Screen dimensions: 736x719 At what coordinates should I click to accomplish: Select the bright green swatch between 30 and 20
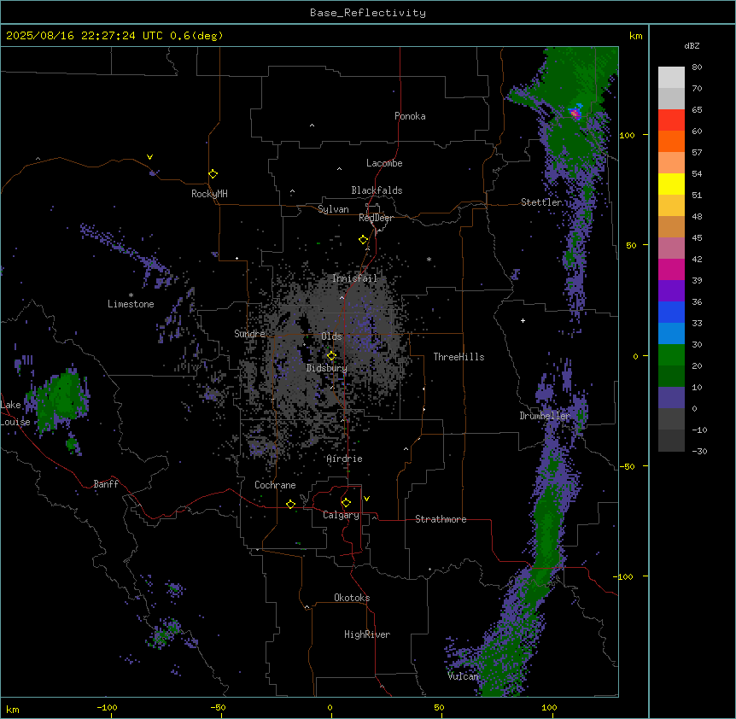(671, 355)
